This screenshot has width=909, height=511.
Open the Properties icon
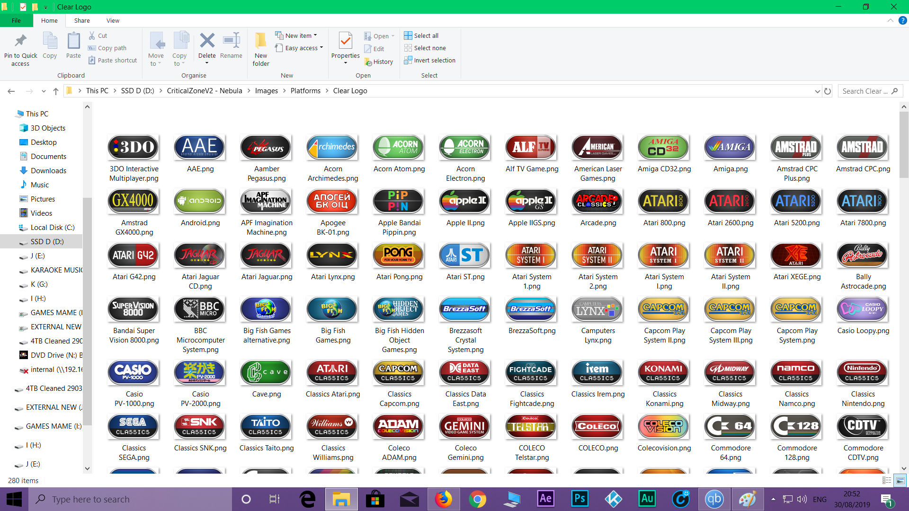[345, 41]
